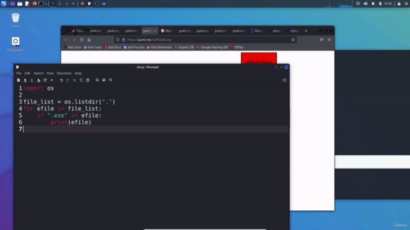Open the Google Hacking DB bookmark
410x230 pixels.
tap(212, 47)
